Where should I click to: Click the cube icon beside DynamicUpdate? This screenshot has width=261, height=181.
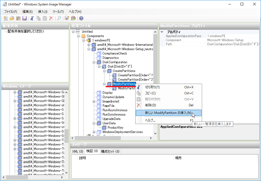99,97
